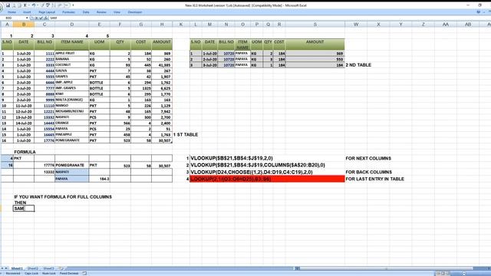Screen dimensions: 491x276
Task: Click Fixed Decimal status bar indicator
Action: [69, 273]
